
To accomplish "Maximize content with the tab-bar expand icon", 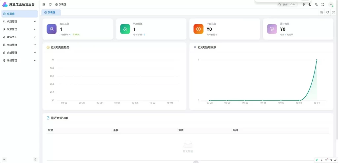I will (x=333, y=12).
